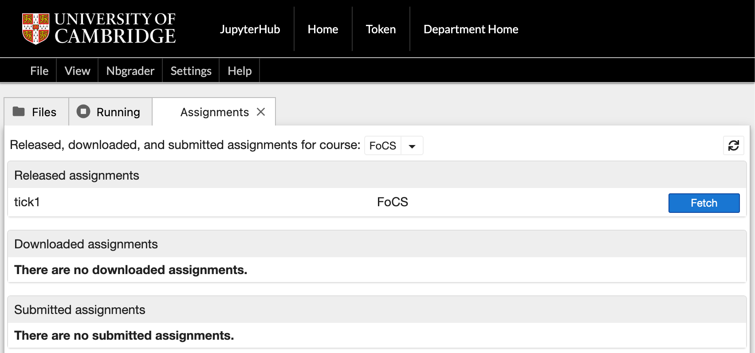Click the stop-circle icon on Running tab
The image size is (755, 353).
click(x=83, y=112)
